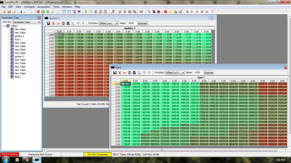Screen dimensions: 291x163
Task: Select ignition 2 in Parameter Tree
Action: pos(19,56)
